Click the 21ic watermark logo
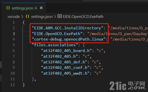Image resolution: width=148 pixels, height=92 pixels. 127,86
